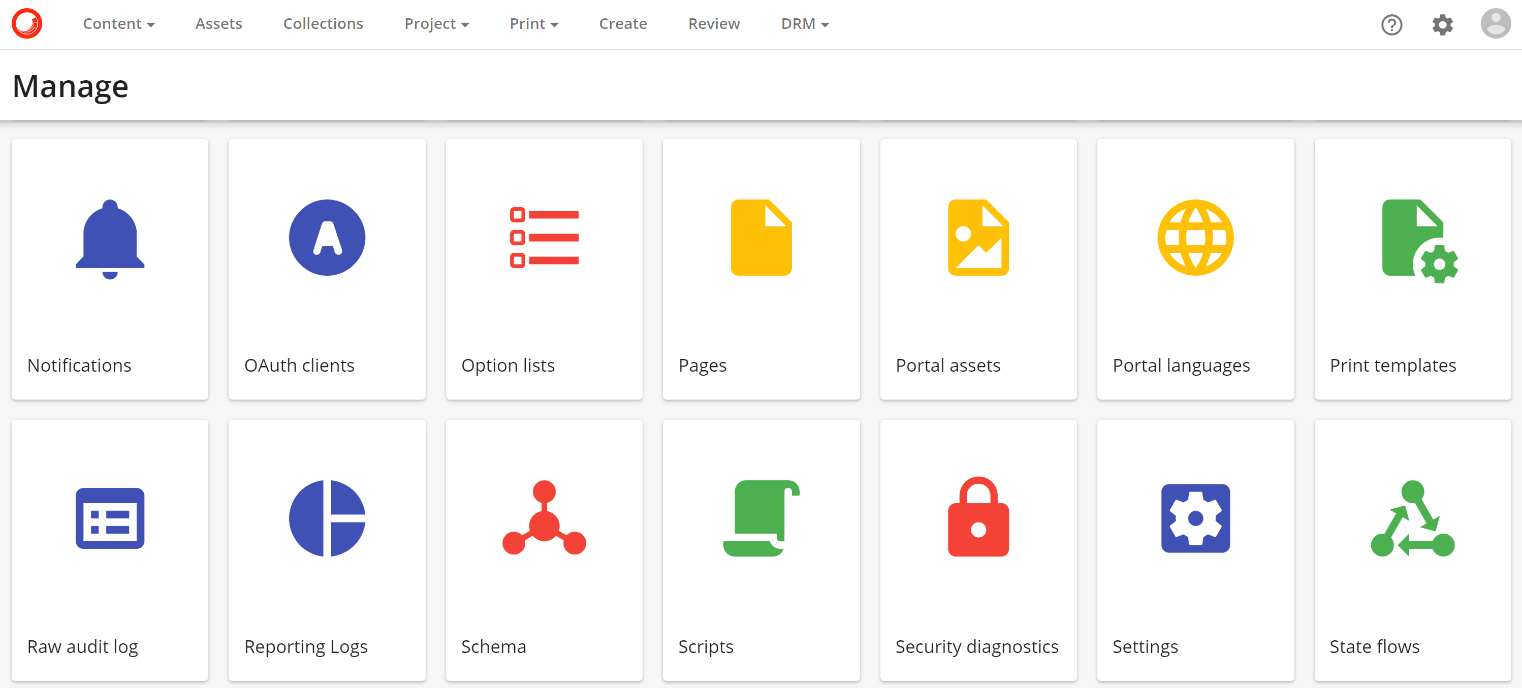The height and width of the screenshot is (688, 1522).
Task: Open the Portal assets label
Action: [x=948, y=365]
